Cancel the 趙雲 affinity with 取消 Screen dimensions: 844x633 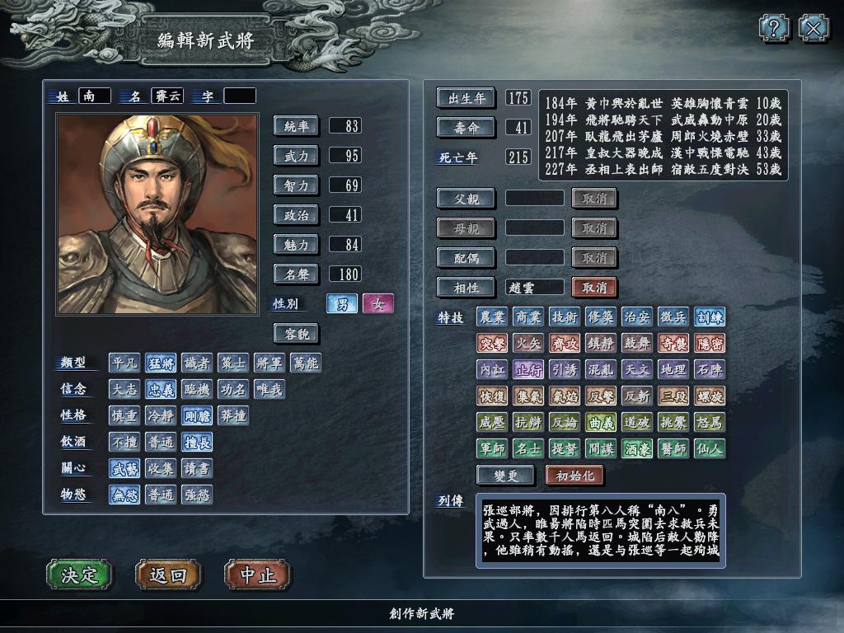[x=594, y=288]
